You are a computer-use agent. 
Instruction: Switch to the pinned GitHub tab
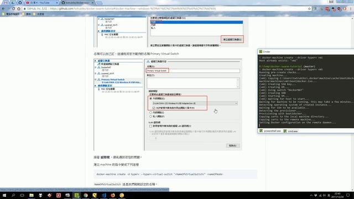20,3
